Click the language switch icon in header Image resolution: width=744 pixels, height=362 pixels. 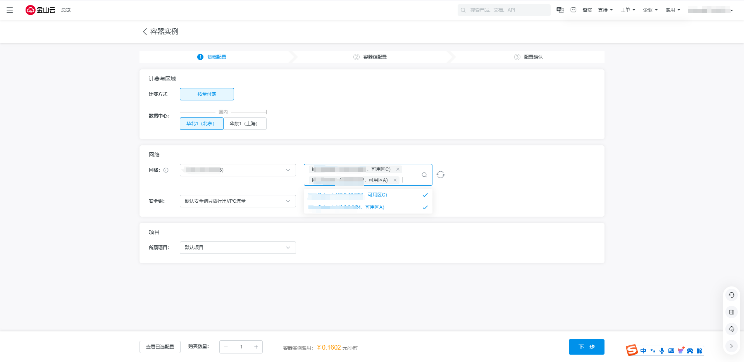(x=560, y=10)
